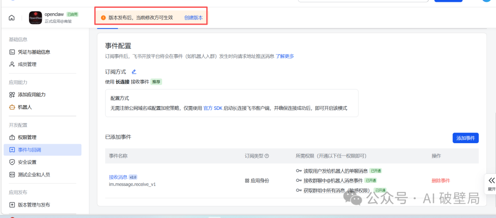Viewport: 496px width, 218px height.
Task: Click the 事件与回调 sidebar icon
Action: (x=12, y=150)
